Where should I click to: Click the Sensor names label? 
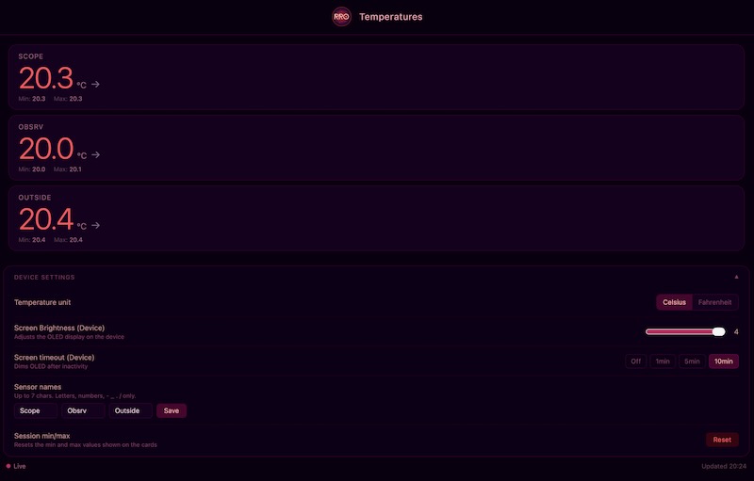(x=38, y=387)
